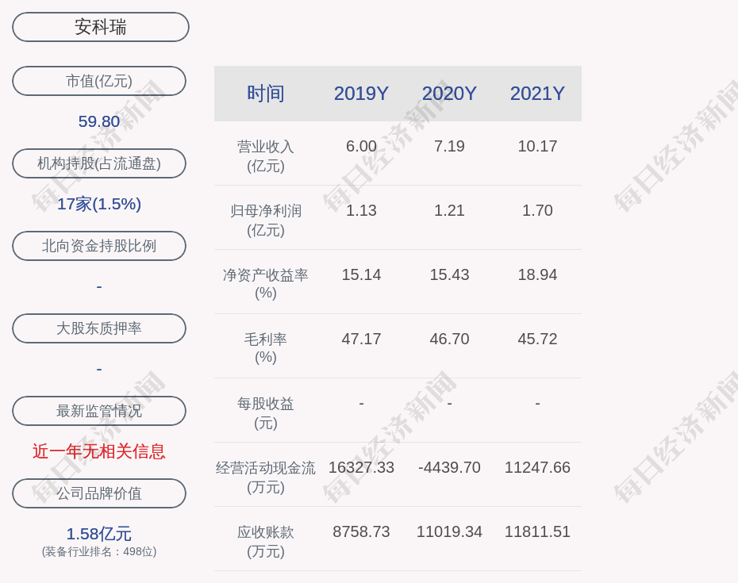Select the 市值(亿元) label pill

[99, 81]
